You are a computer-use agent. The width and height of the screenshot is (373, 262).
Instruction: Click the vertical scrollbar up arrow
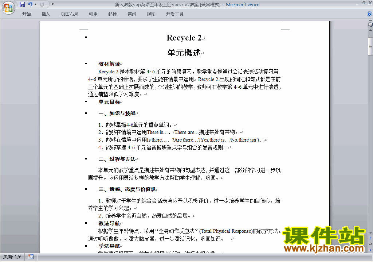370,30
